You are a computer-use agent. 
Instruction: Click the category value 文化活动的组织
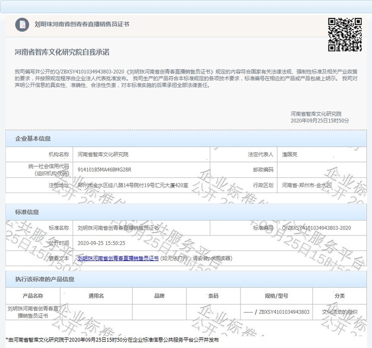pos(340,312)
